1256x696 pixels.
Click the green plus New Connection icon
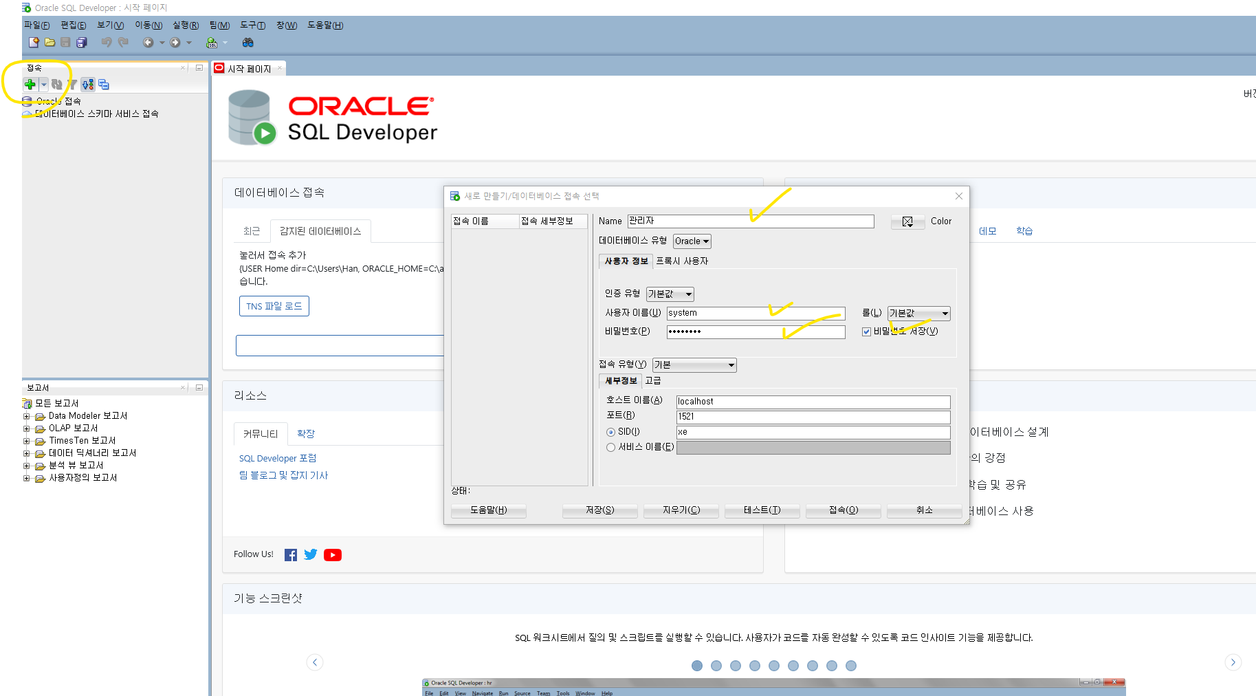point(30,85)
